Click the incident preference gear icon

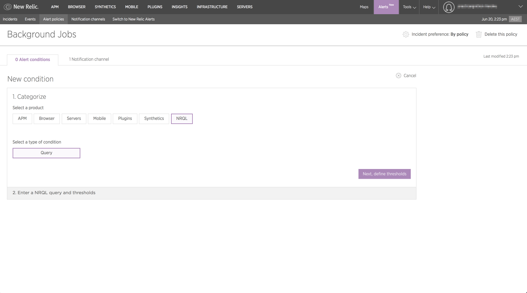(x=406, y=34)
